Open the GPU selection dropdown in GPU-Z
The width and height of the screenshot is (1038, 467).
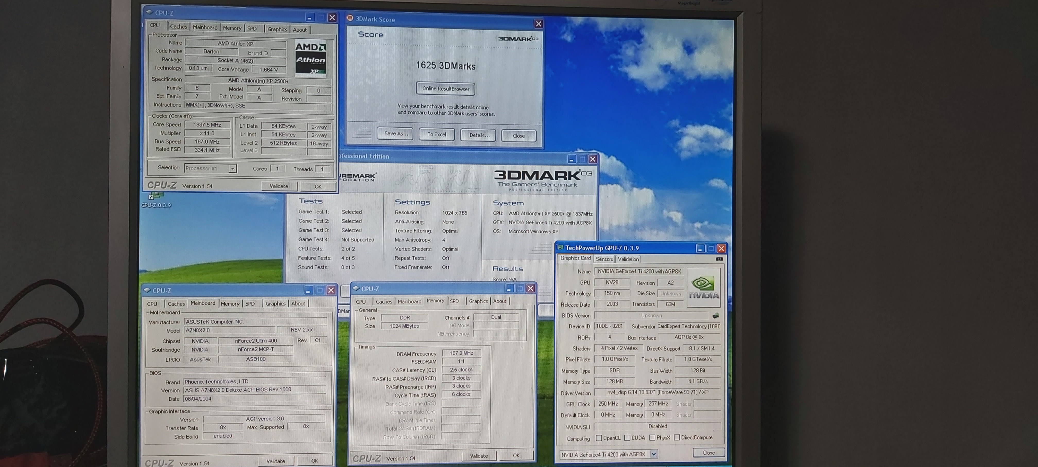654,454
